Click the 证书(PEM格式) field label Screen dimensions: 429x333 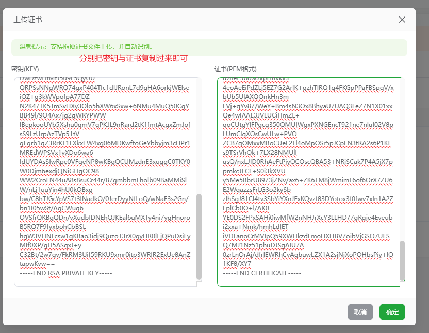[x=235, y=69]
